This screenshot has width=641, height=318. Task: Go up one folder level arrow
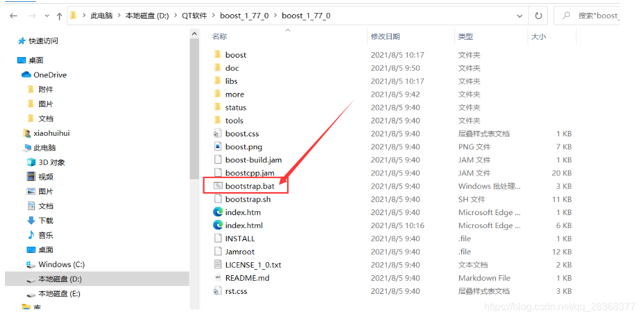tap(60, 16)
